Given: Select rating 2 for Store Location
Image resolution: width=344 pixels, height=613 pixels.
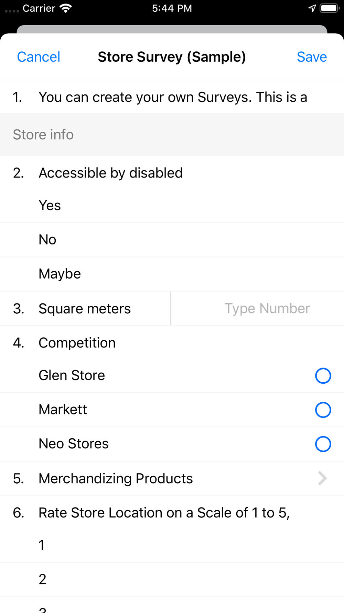Looking at the screenshot, I should click(172, 580).
